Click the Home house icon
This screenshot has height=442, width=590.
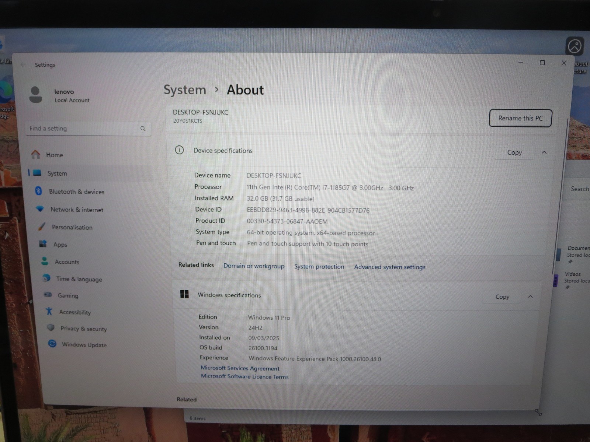pos(36,154)
